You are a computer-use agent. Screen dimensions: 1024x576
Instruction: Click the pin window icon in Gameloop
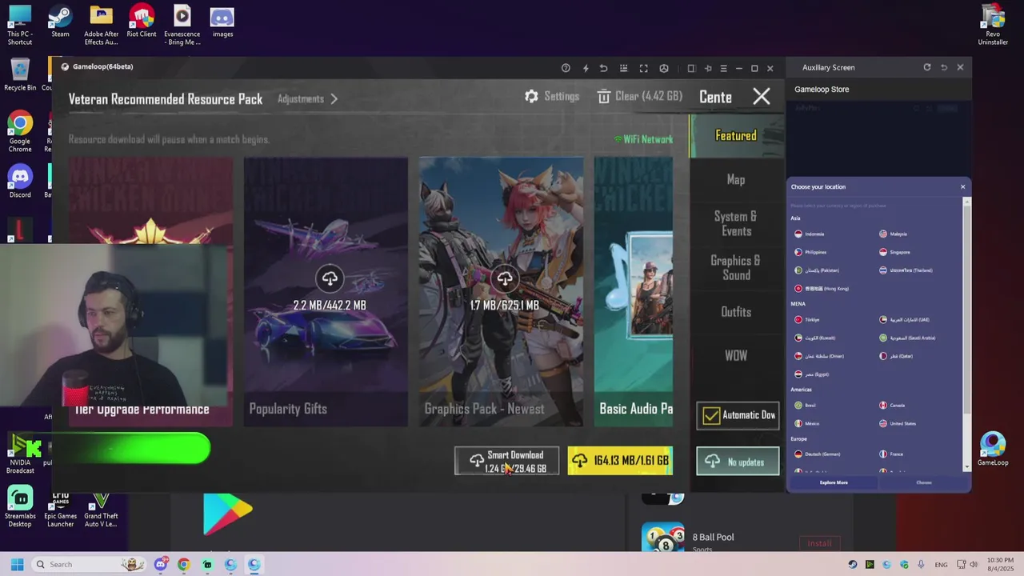[708, 68]
